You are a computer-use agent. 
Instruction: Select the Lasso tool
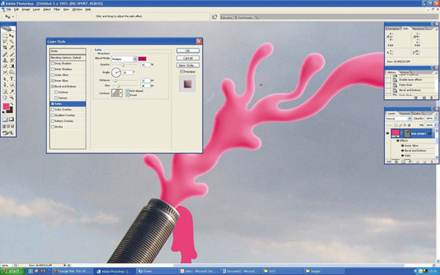[5, 42]
